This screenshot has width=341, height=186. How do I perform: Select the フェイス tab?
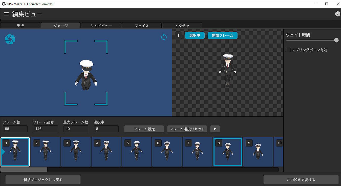click(142, 26)
